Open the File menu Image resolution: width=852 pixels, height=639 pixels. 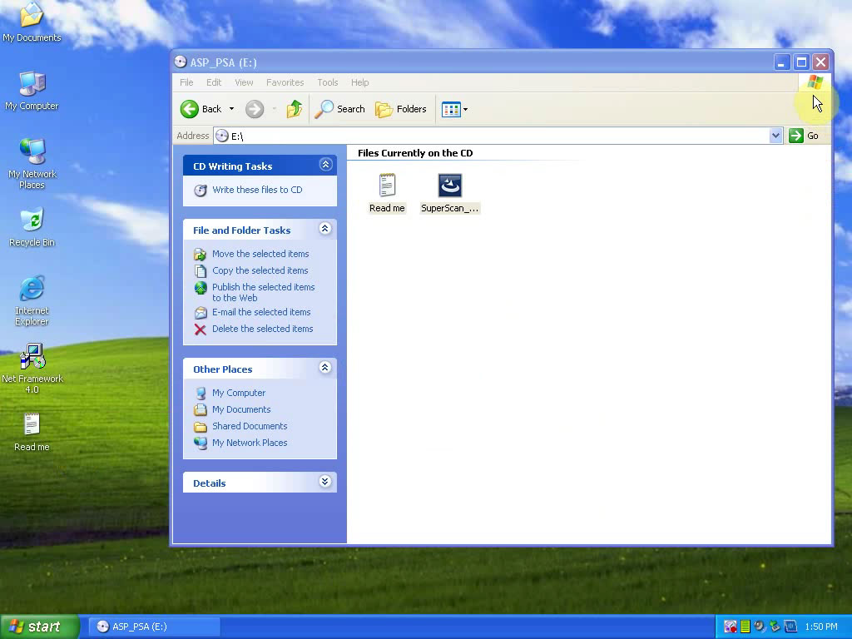click(x=186, y=82)
